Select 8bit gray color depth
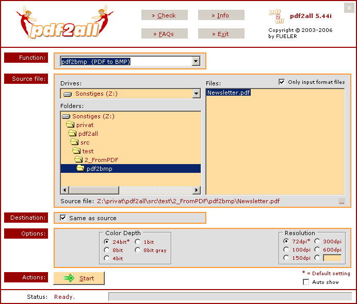 click(138, 250)
